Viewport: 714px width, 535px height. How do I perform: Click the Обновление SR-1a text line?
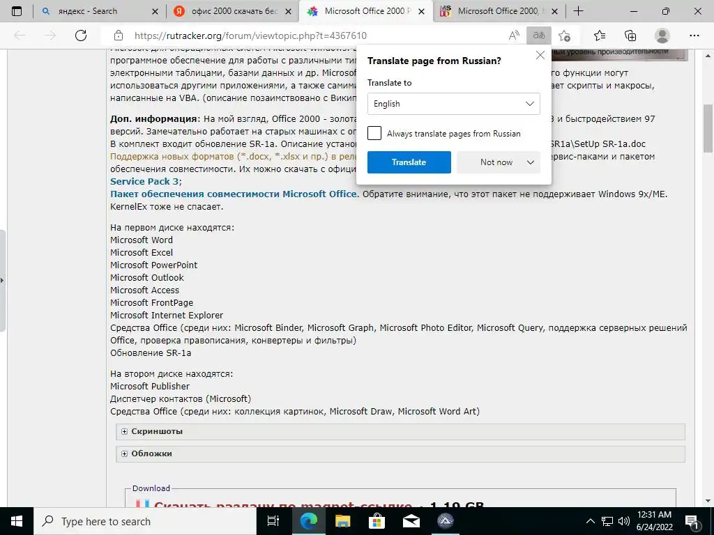(x=151, y=353)
